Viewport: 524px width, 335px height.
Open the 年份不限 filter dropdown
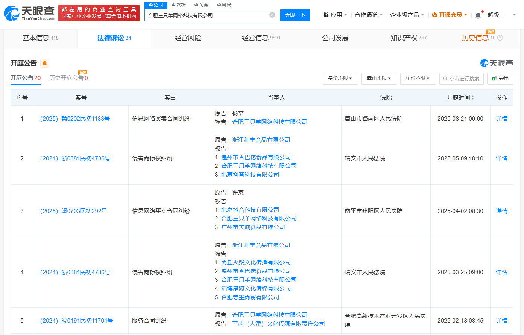point(418,78)
